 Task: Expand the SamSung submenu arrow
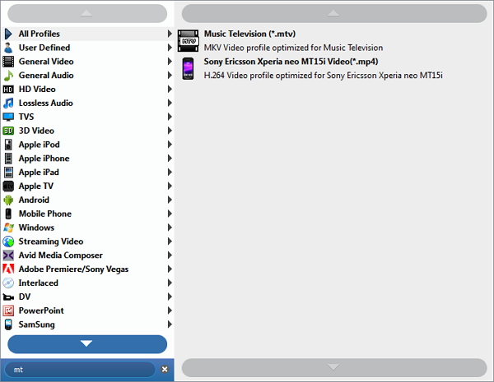(x=170, y=324)
